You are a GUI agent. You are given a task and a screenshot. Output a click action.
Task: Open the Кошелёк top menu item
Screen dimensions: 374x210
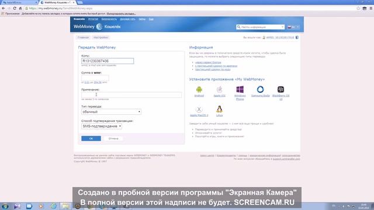(79, 19)
